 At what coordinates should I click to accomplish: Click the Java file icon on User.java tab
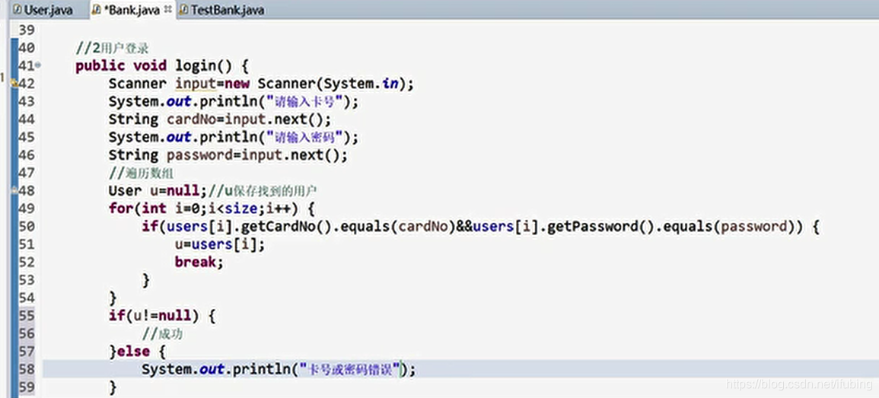(18, 10)
